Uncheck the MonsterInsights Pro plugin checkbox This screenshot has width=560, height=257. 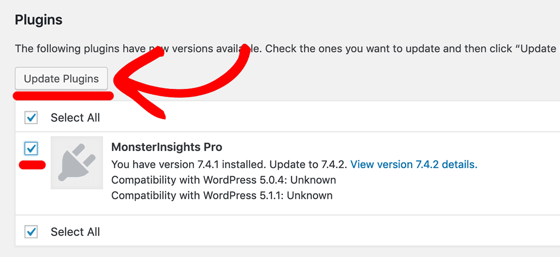coord(31,149)
